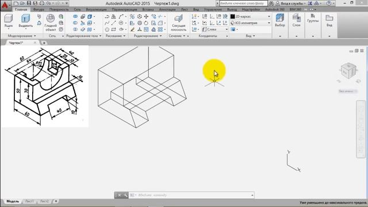Image resolution: width=368 pixels, height=207 pixels.
Task: Open Help with the question mark icon
Action: pos(329,3)
